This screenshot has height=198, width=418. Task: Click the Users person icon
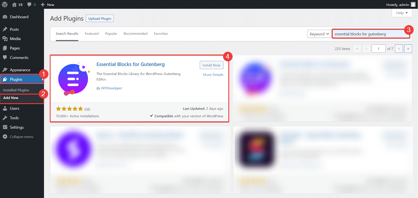coord(5,108)
